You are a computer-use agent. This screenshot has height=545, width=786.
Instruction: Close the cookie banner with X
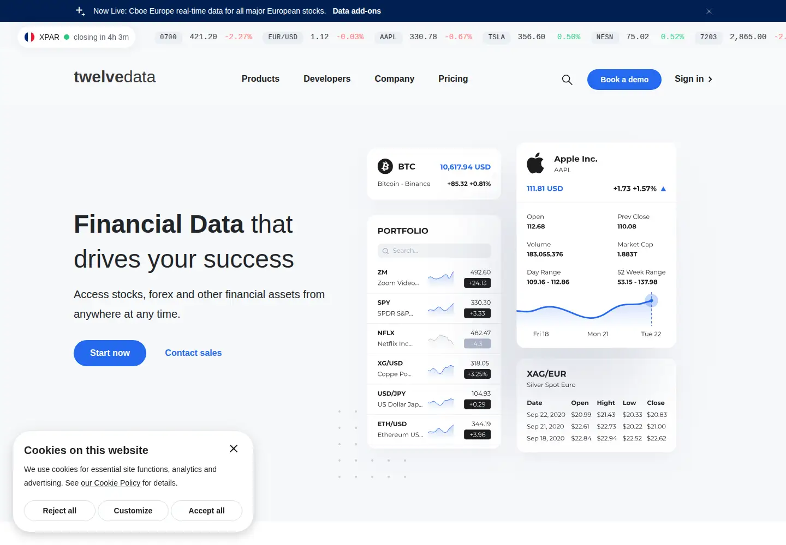tap(234, 449)
